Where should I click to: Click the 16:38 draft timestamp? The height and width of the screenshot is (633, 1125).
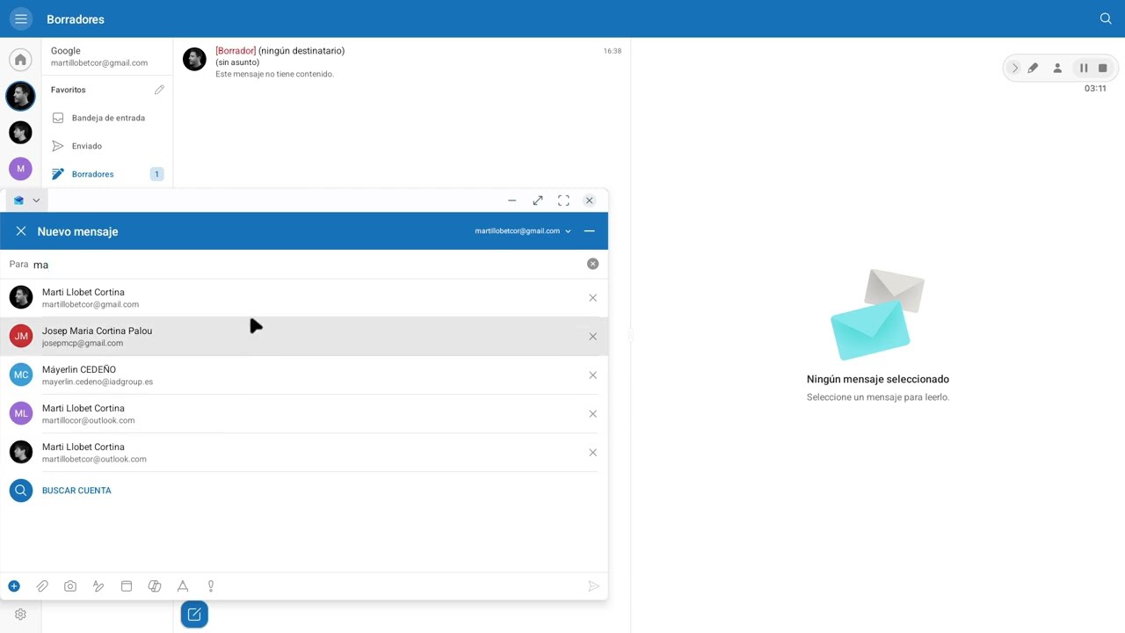pyautogui.click(x=613, y=51)
